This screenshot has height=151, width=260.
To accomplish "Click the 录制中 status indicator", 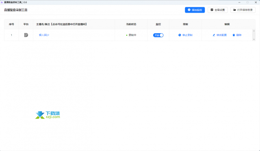I will [x=131, y=35].
